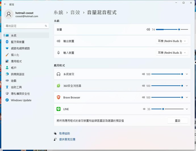Open 個人化 in the sidebar
The width and height of the screenshot is (196, 151).
click(x=15, y=55)
